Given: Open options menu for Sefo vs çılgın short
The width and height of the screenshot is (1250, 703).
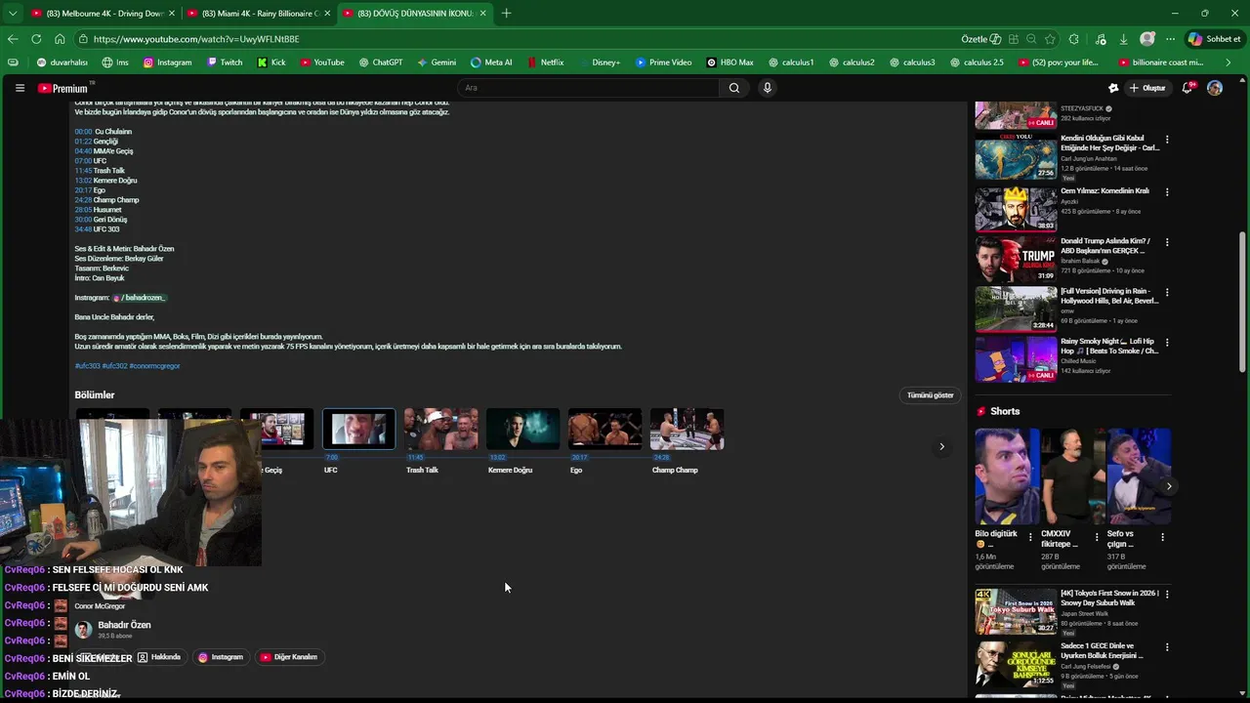Looking at the screenshot, I should 1162,537.
